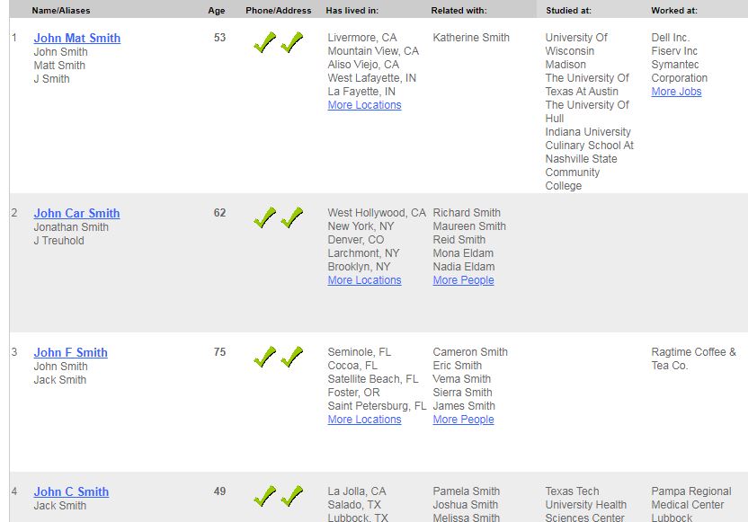
Task: Expand More Locations for John Car Smith
Action: tap(364, 280)
